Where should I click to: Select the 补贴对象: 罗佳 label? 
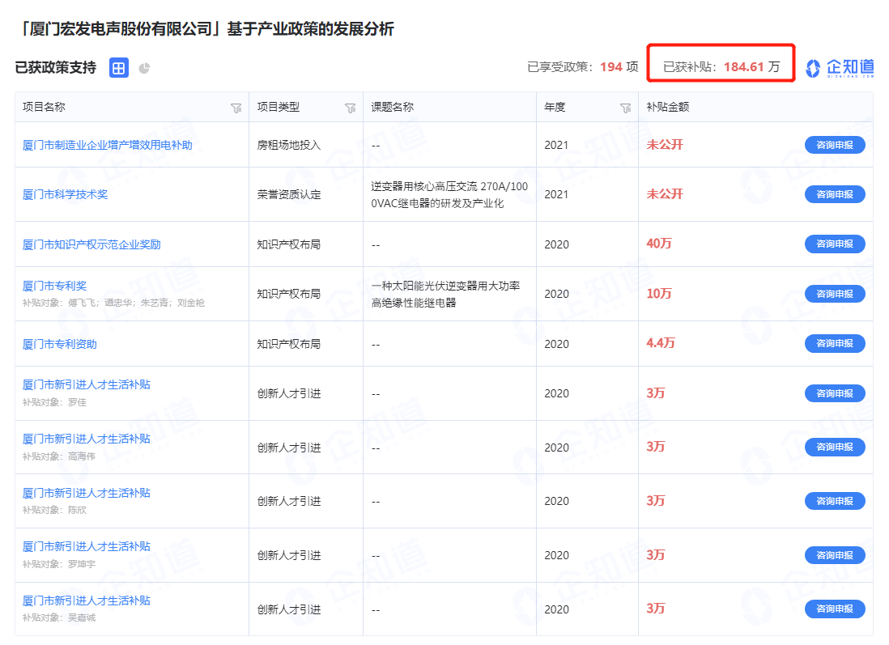pyautogui.click(x=54, y=402)
